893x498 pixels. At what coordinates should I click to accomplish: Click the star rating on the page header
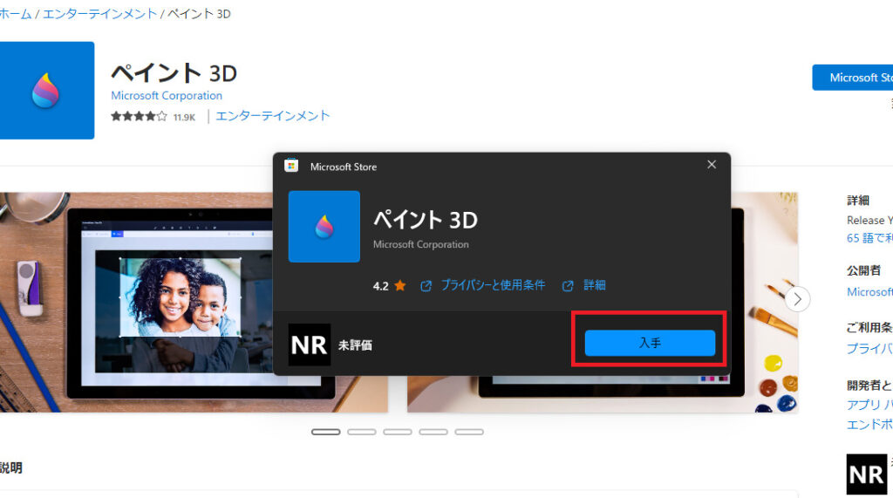coord(139,117)
